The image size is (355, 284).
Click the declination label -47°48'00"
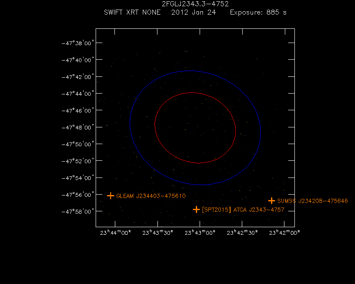78,127
